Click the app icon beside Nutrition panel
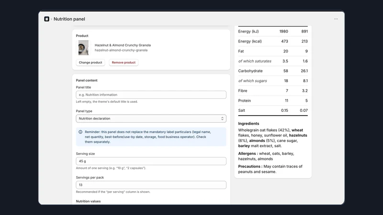Viewport: 383px width, 215px height. pyautogui.click(x=46, y=19)
